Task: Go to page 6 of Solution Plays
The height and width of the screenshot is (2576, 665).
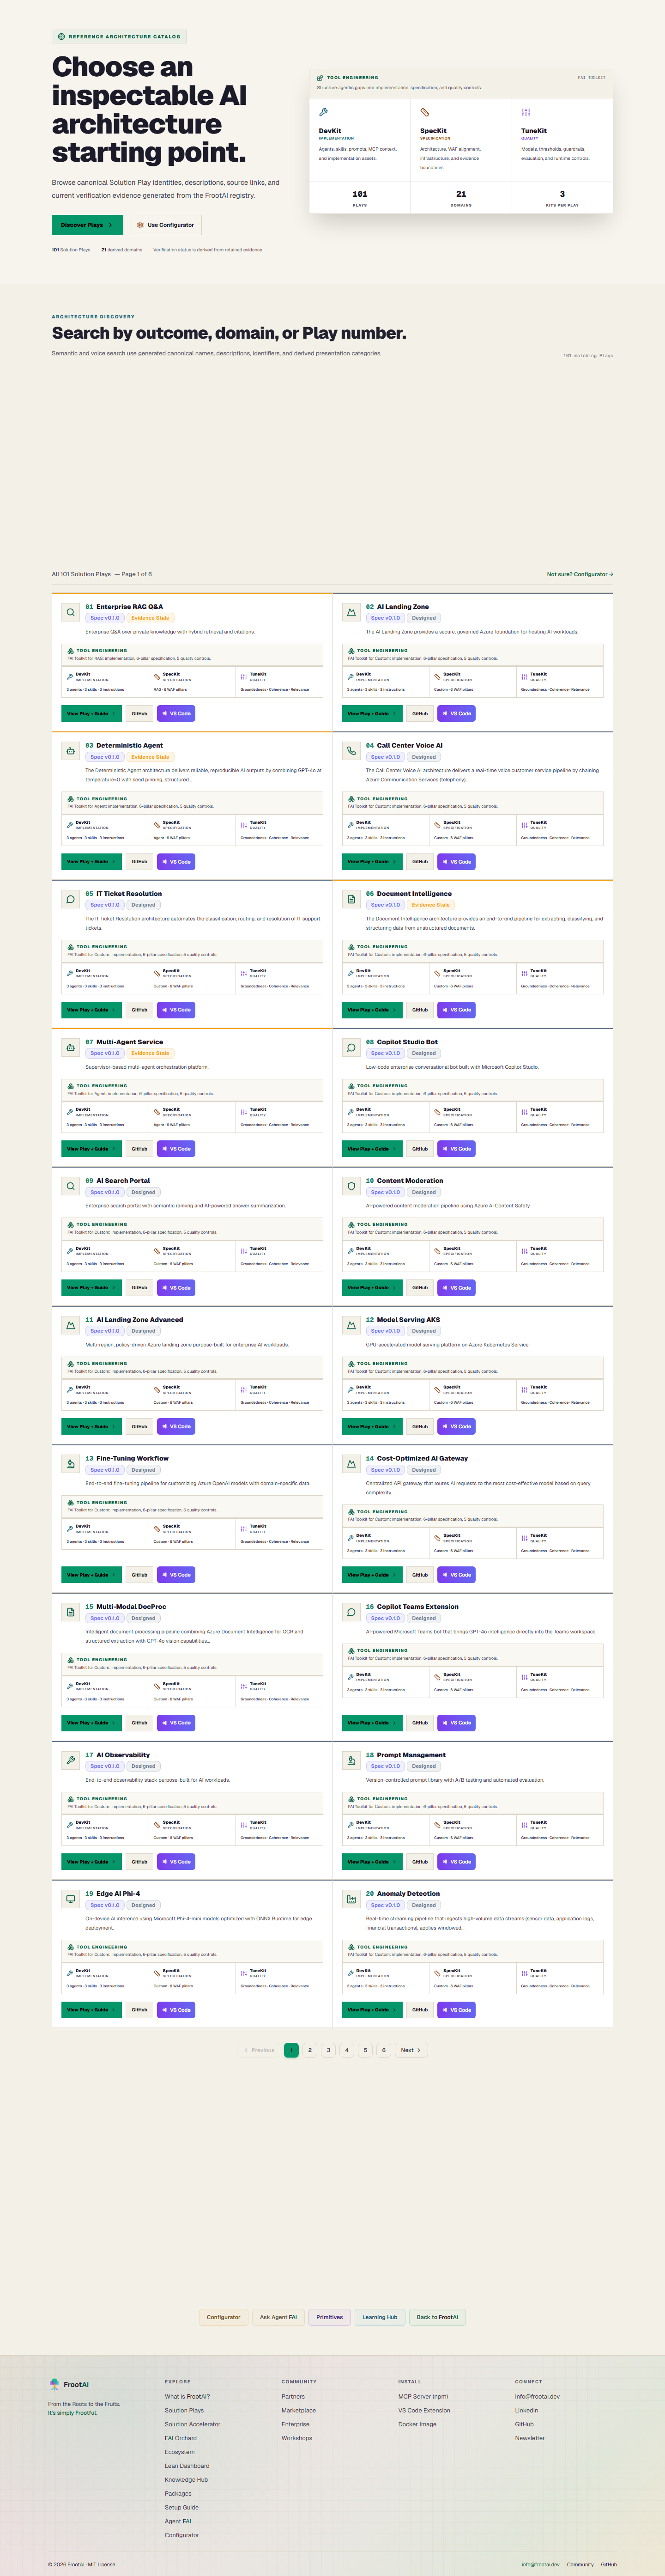Action: pos(384,2050)
